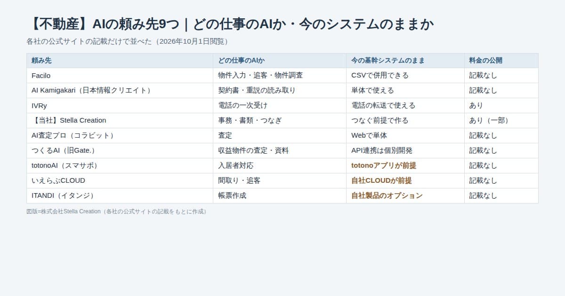Screen dimensions: 565x296
Task: Select AI査定プロ（コラビット） cell
Action: tap(120, 136)
